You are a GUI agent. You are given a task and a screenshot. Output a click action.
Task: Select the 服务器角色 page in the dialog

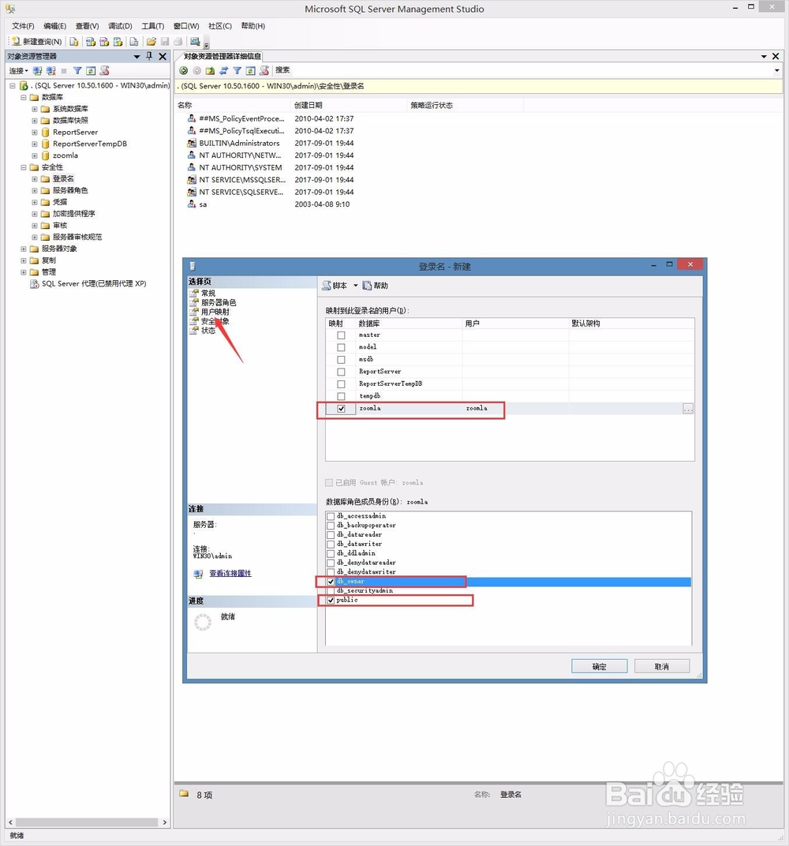click(x=219, y=303)
